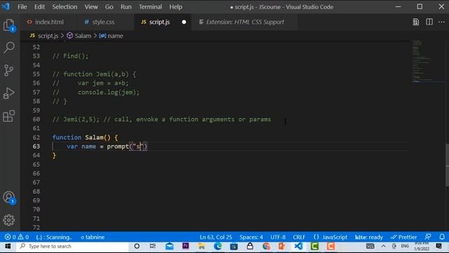
Task: Open the Search view in activity bar
Action: (x=9, y=47)
